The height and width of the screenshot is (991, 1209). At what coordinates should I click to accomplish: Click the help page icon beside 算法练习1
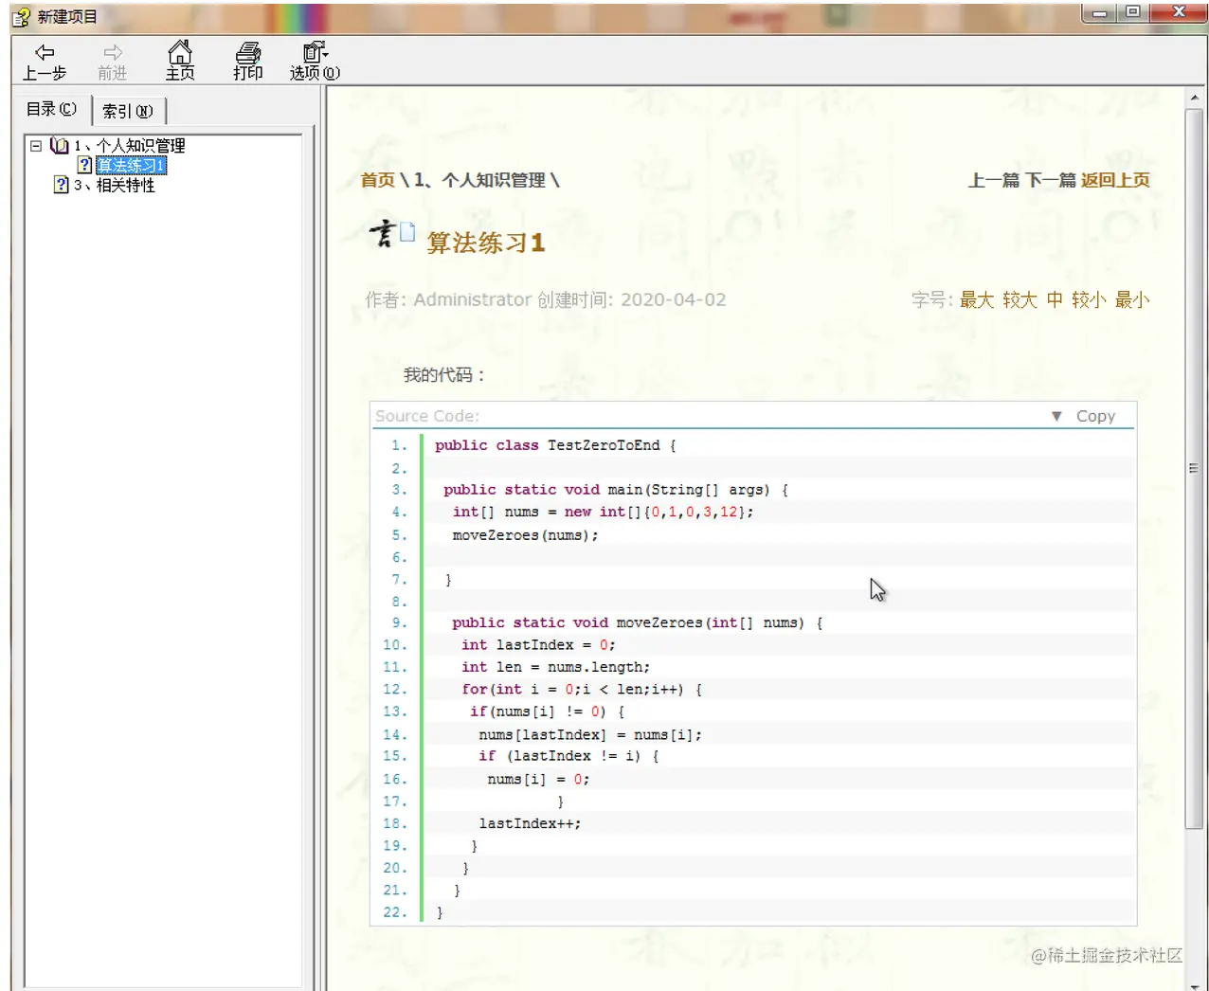tap(85, 165)
